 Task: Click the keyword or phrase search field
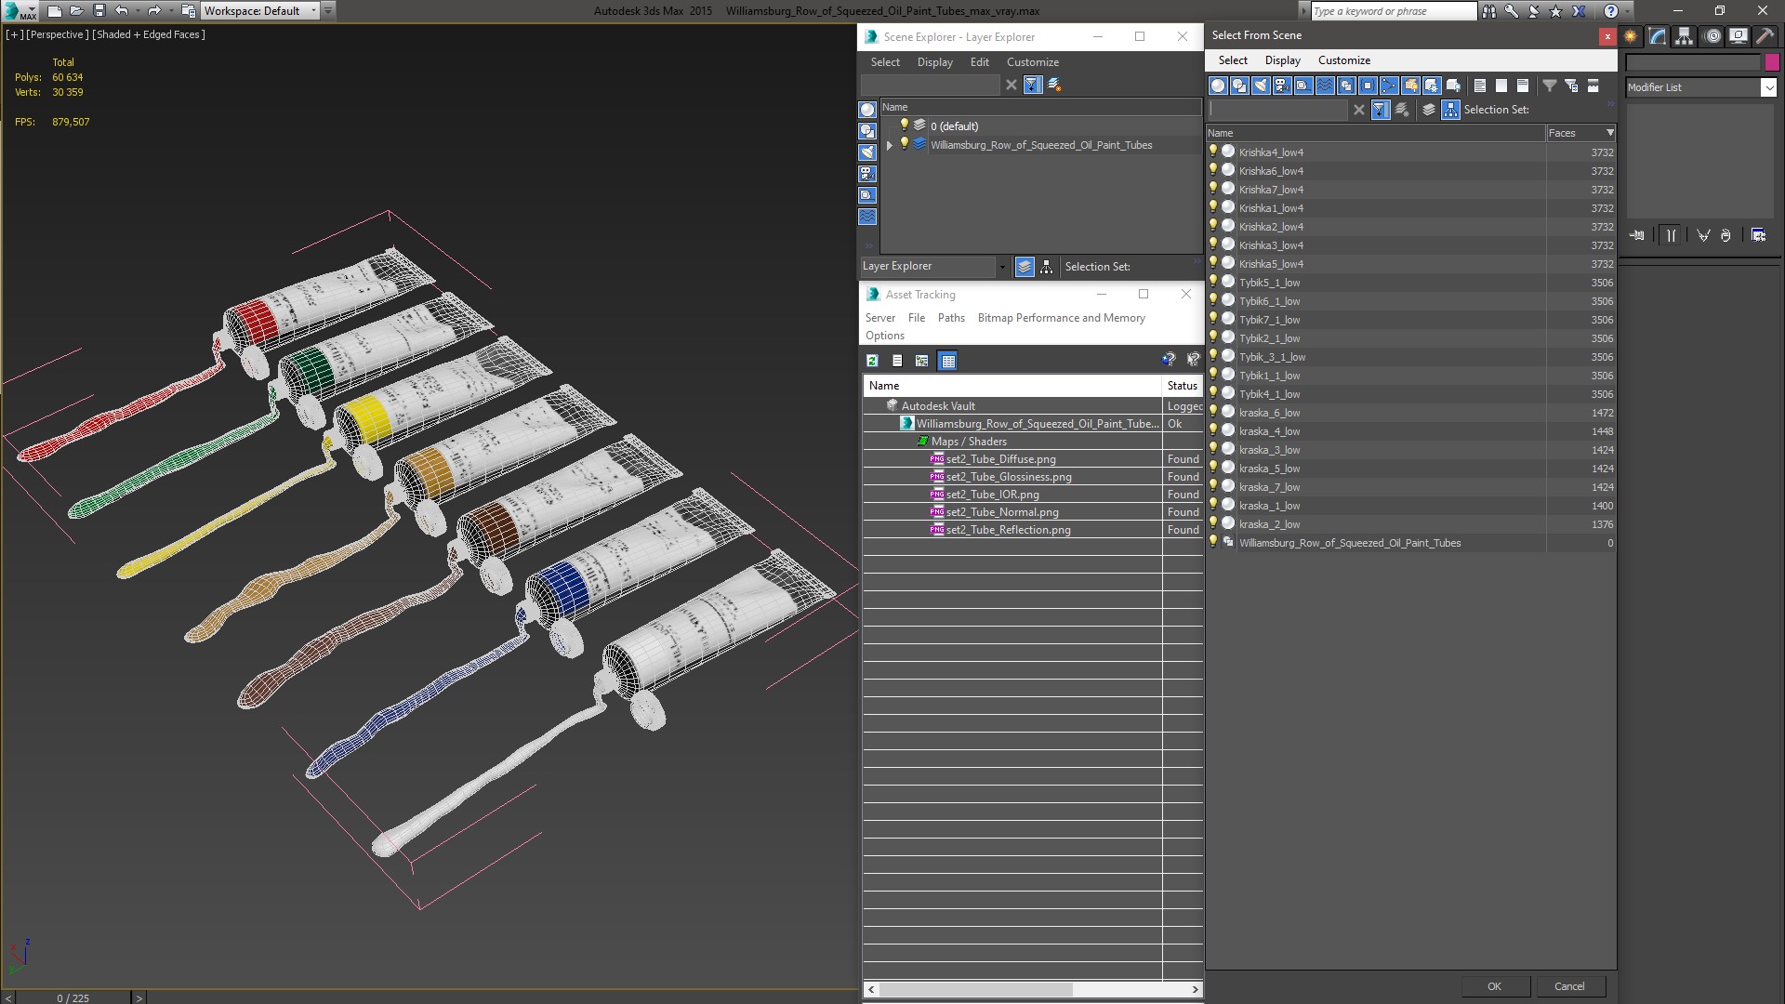1394,11
